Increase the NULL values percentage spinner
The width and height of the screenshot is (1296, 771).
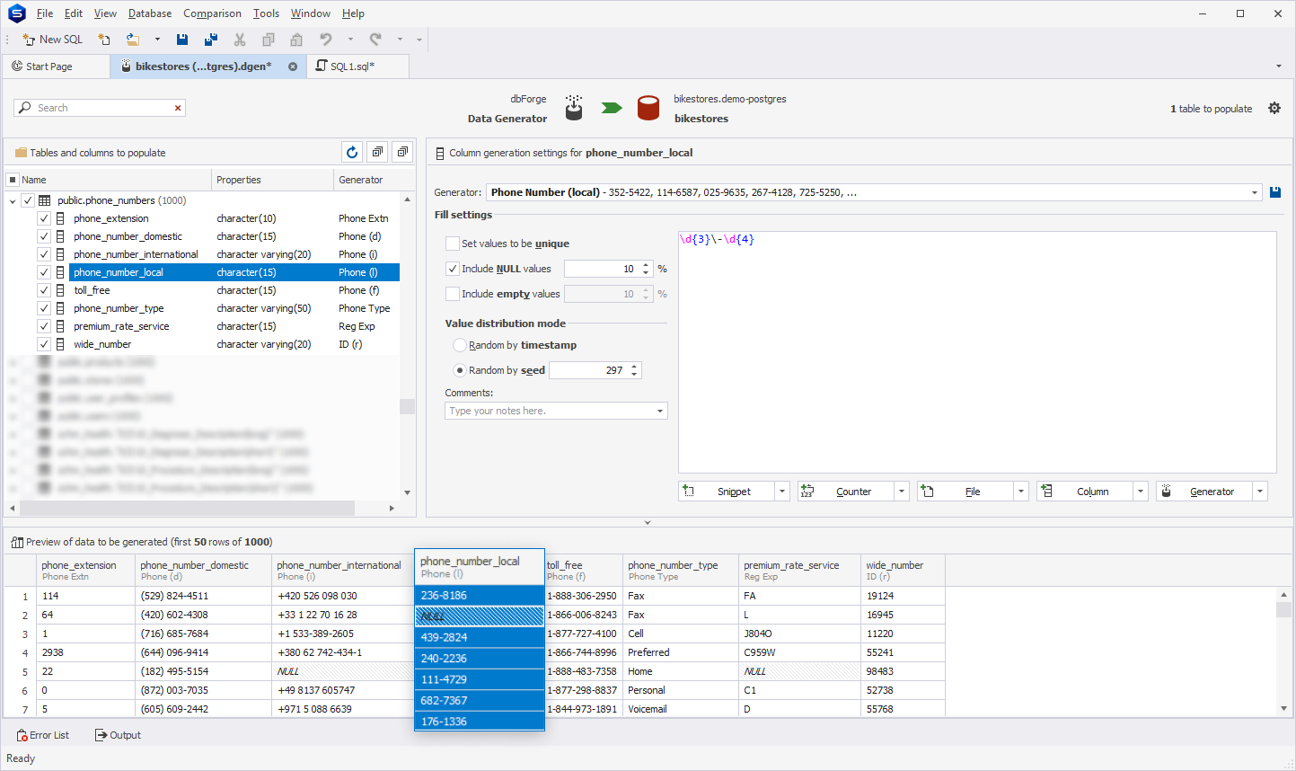point(646,265)
